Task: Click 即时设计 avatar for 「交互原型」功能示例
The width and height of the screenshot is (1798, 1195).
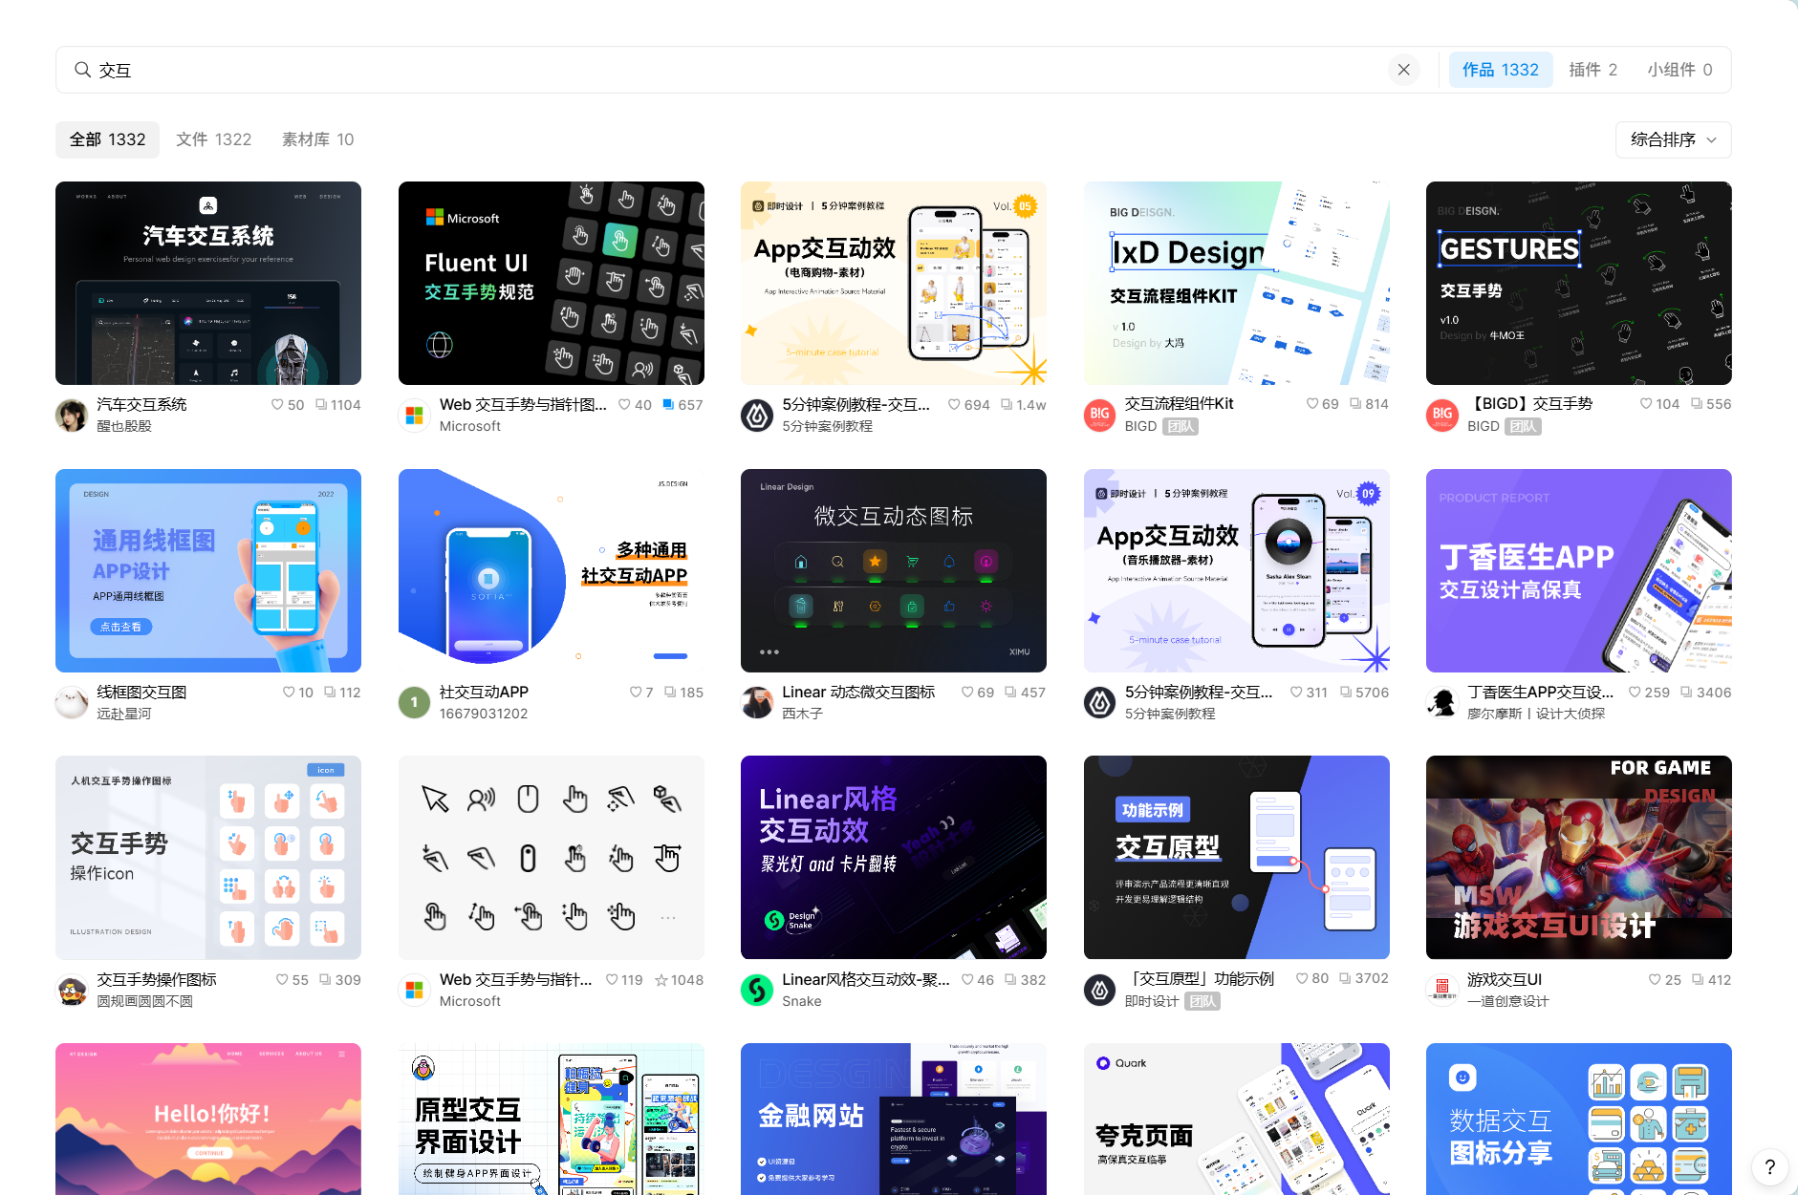Action: [1100, 991]
